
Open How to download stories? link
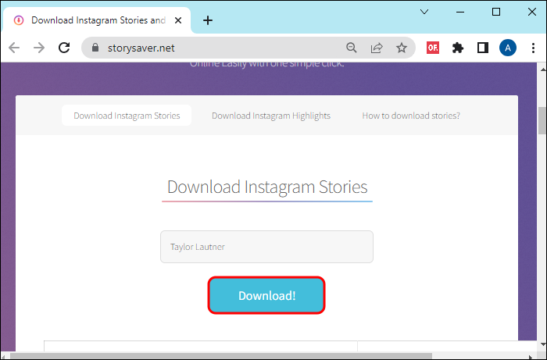[x=411, y=116]
